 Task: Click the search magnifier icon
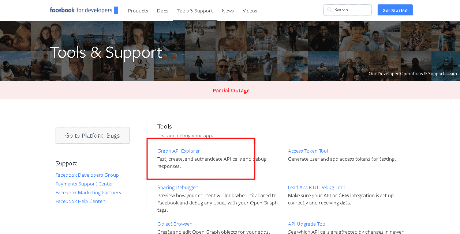pyautogui.click(x=330, y=10)
